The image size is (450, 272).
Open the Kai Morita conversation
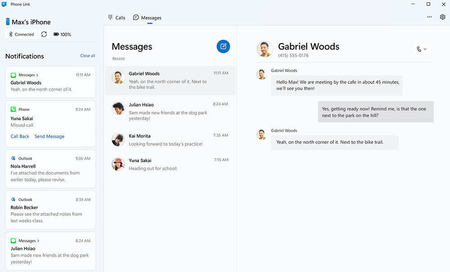170,139
